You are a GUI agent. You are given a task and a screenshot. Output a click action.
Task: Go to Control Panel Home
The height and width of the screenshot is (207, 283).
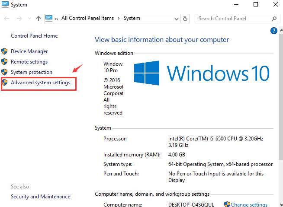tap(34, 36)
